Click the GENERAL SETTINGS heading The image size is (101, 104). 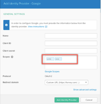pos(14,14)
